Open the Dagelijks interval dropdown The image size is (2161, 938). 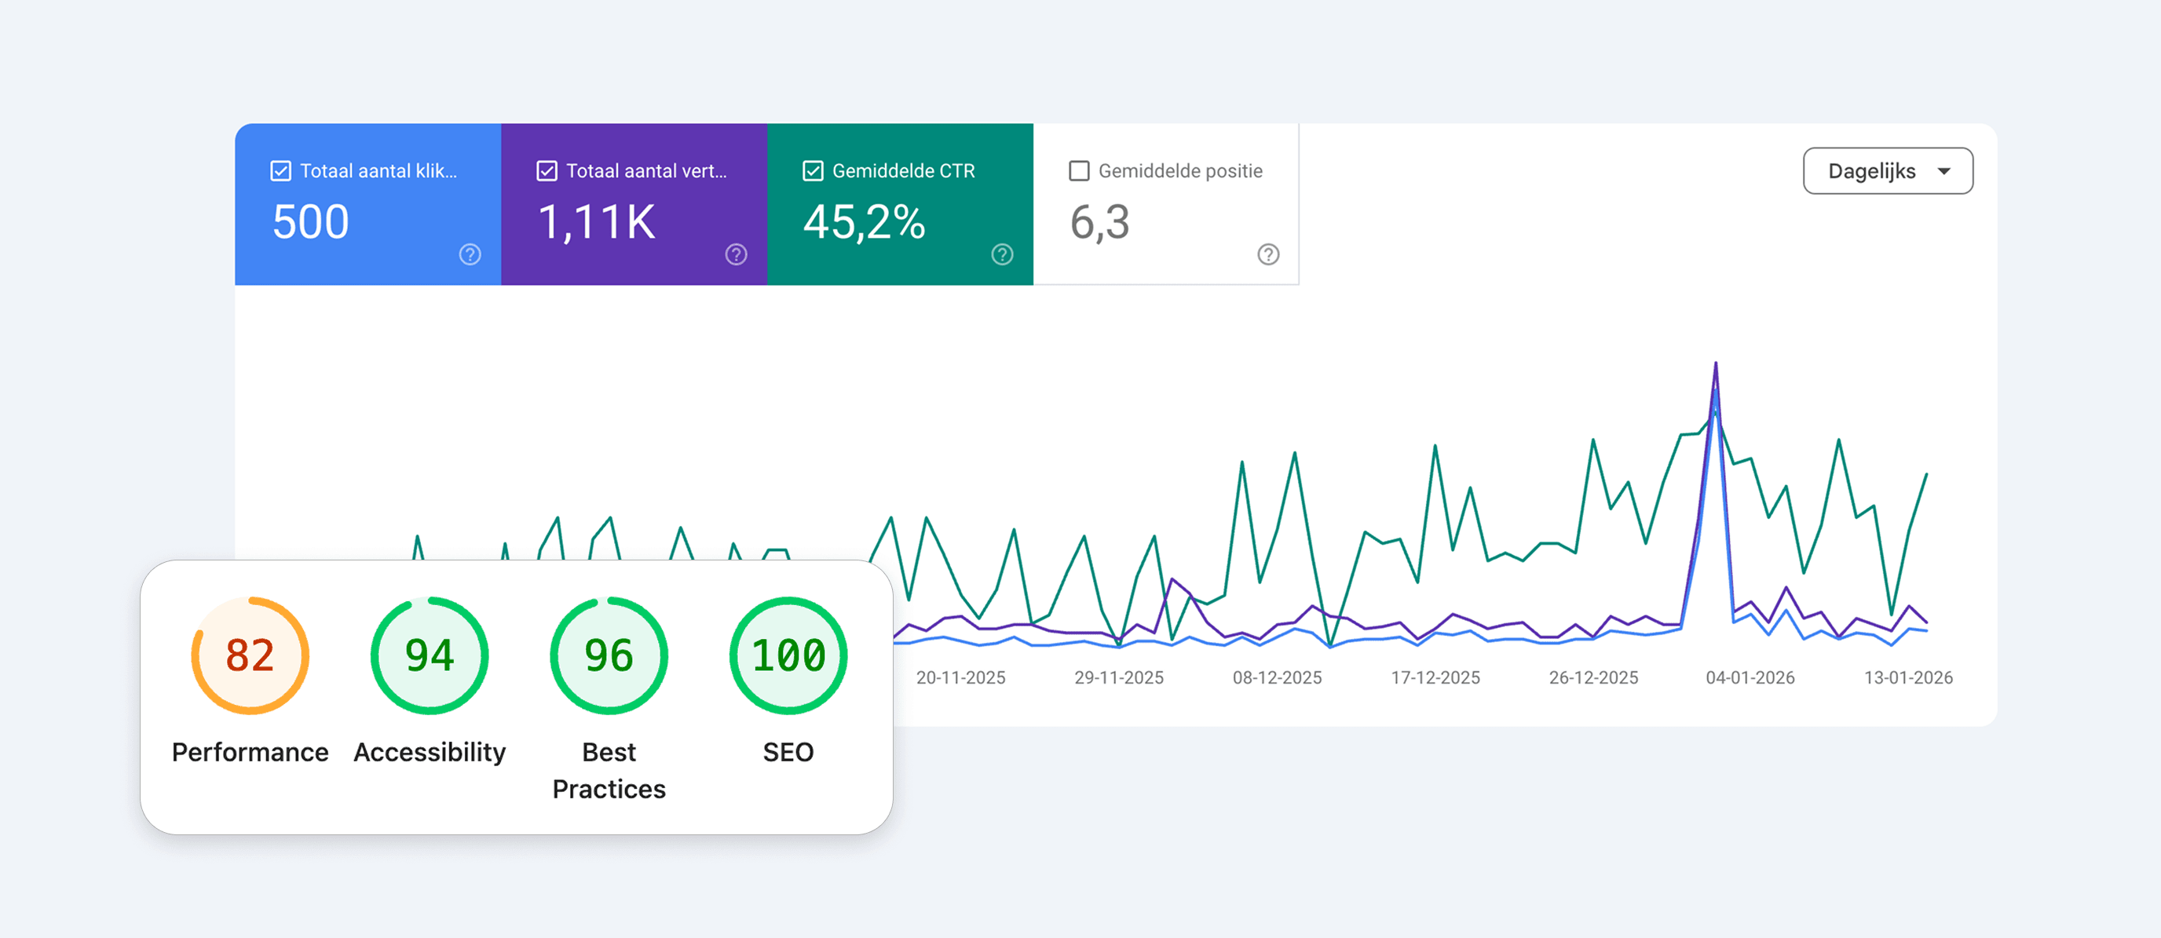pos(1887,170)
